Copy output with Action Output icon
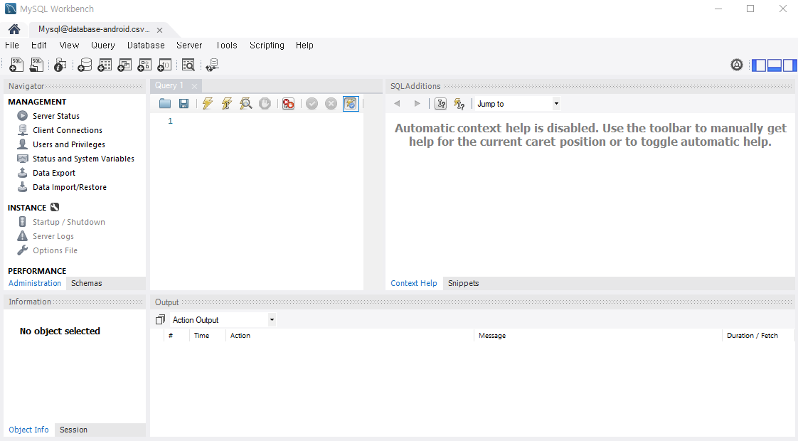Image resolution: width=798 pixels, height=441 pixels. pos(160,319)
